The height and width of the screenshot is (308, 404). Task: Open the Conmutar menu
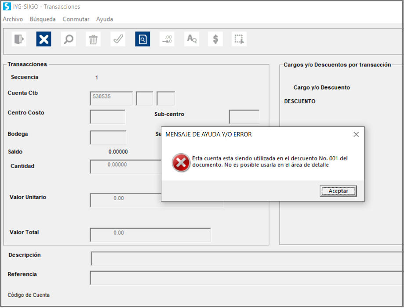[x=76, y=19]
